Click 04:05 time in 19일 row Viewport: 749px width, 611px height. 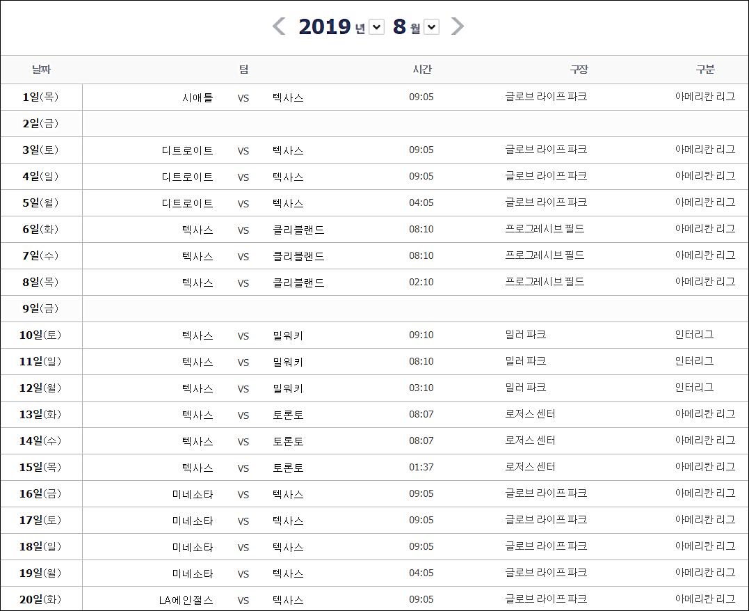click(421, 573)
